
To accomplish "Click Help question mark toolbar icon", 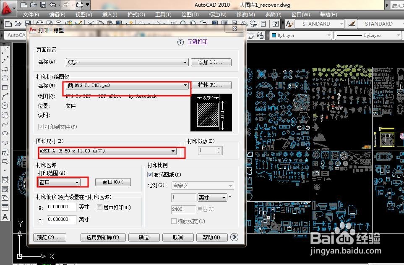I will (276, 24).
